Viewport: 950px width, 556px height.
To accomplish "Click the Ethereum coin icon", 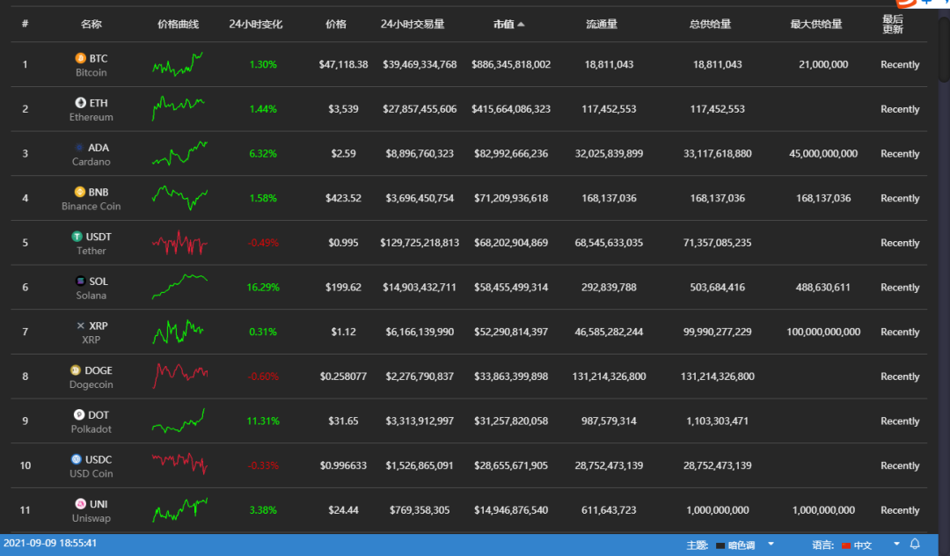I will pos(80,103).
